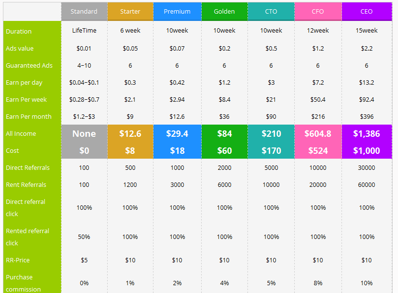Click the 15week duration cell

[x=366, y=31]
